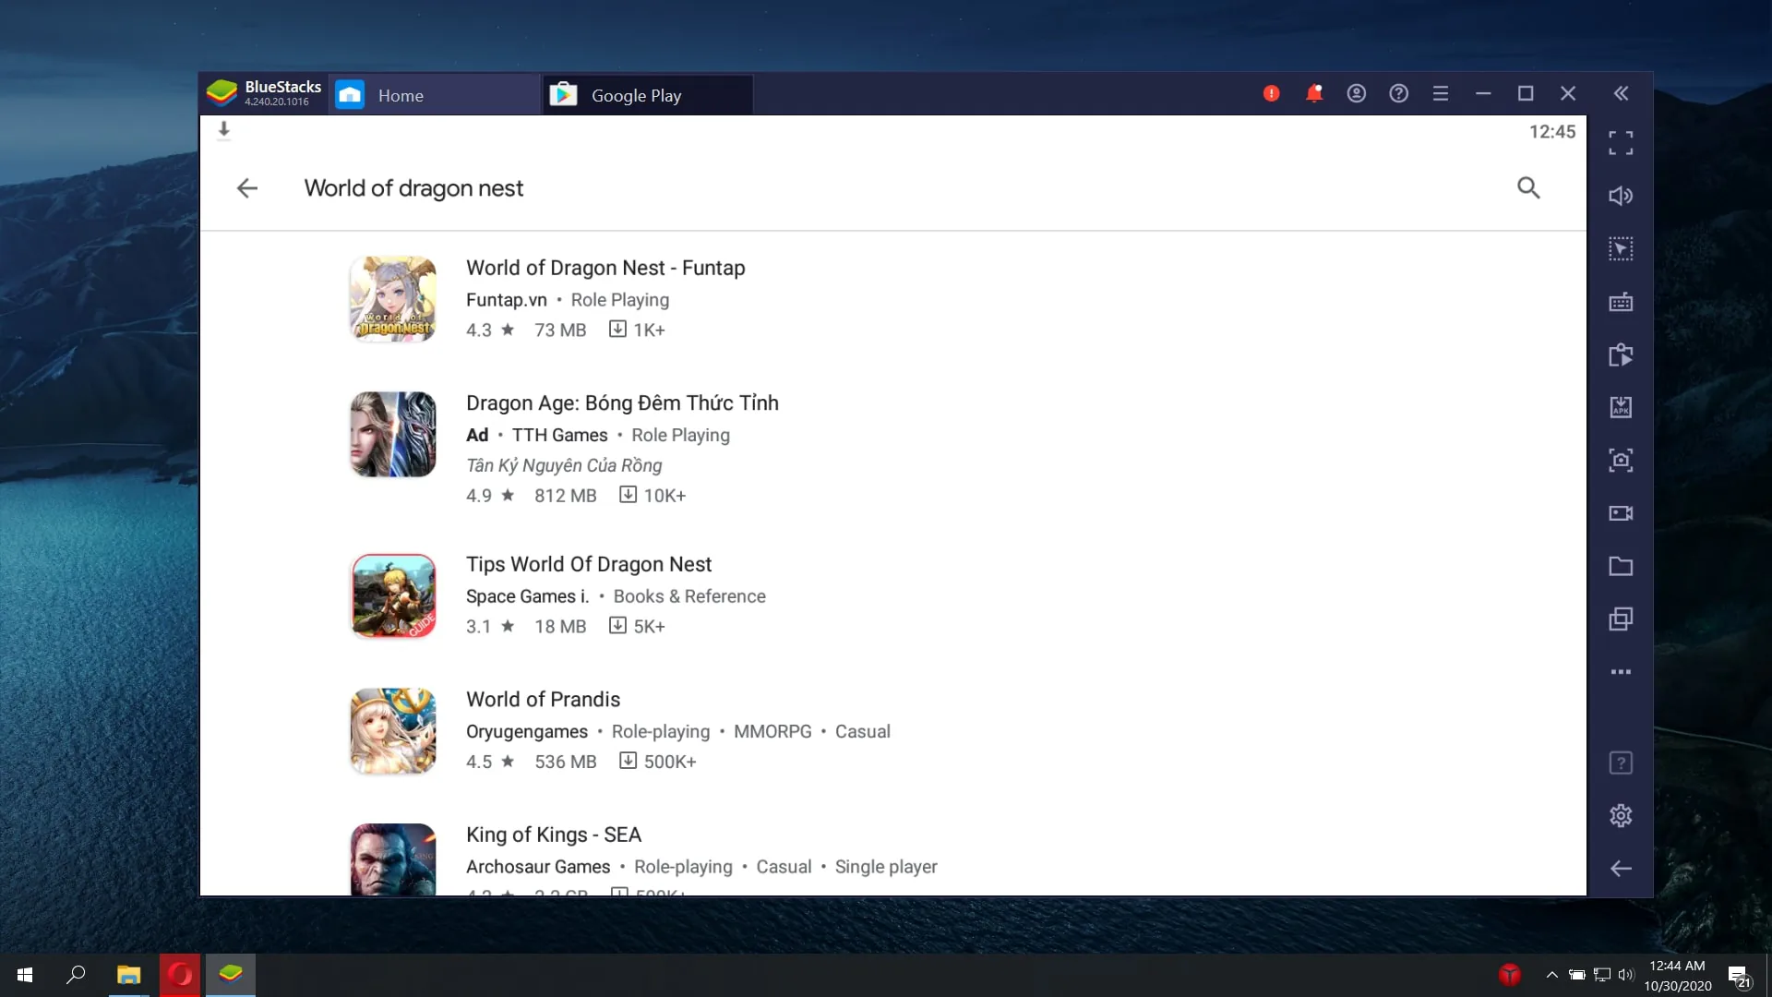
Task: Enter fullscreen mode from side toolbar
Action: coord(1621,143)
